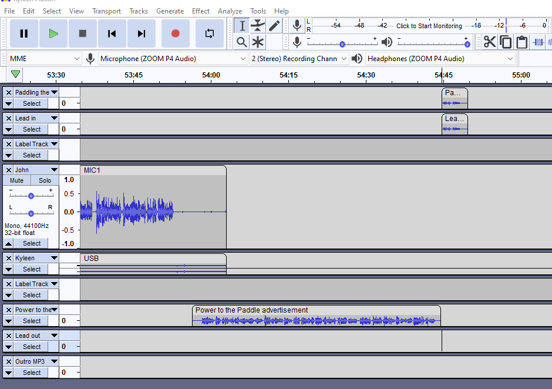
Task: Click to Start Monitoring in record meter
Action: [x=429, y=26]
